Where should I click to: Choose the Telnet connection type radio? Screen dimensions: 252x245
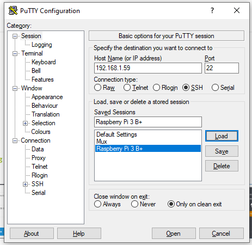127,88
